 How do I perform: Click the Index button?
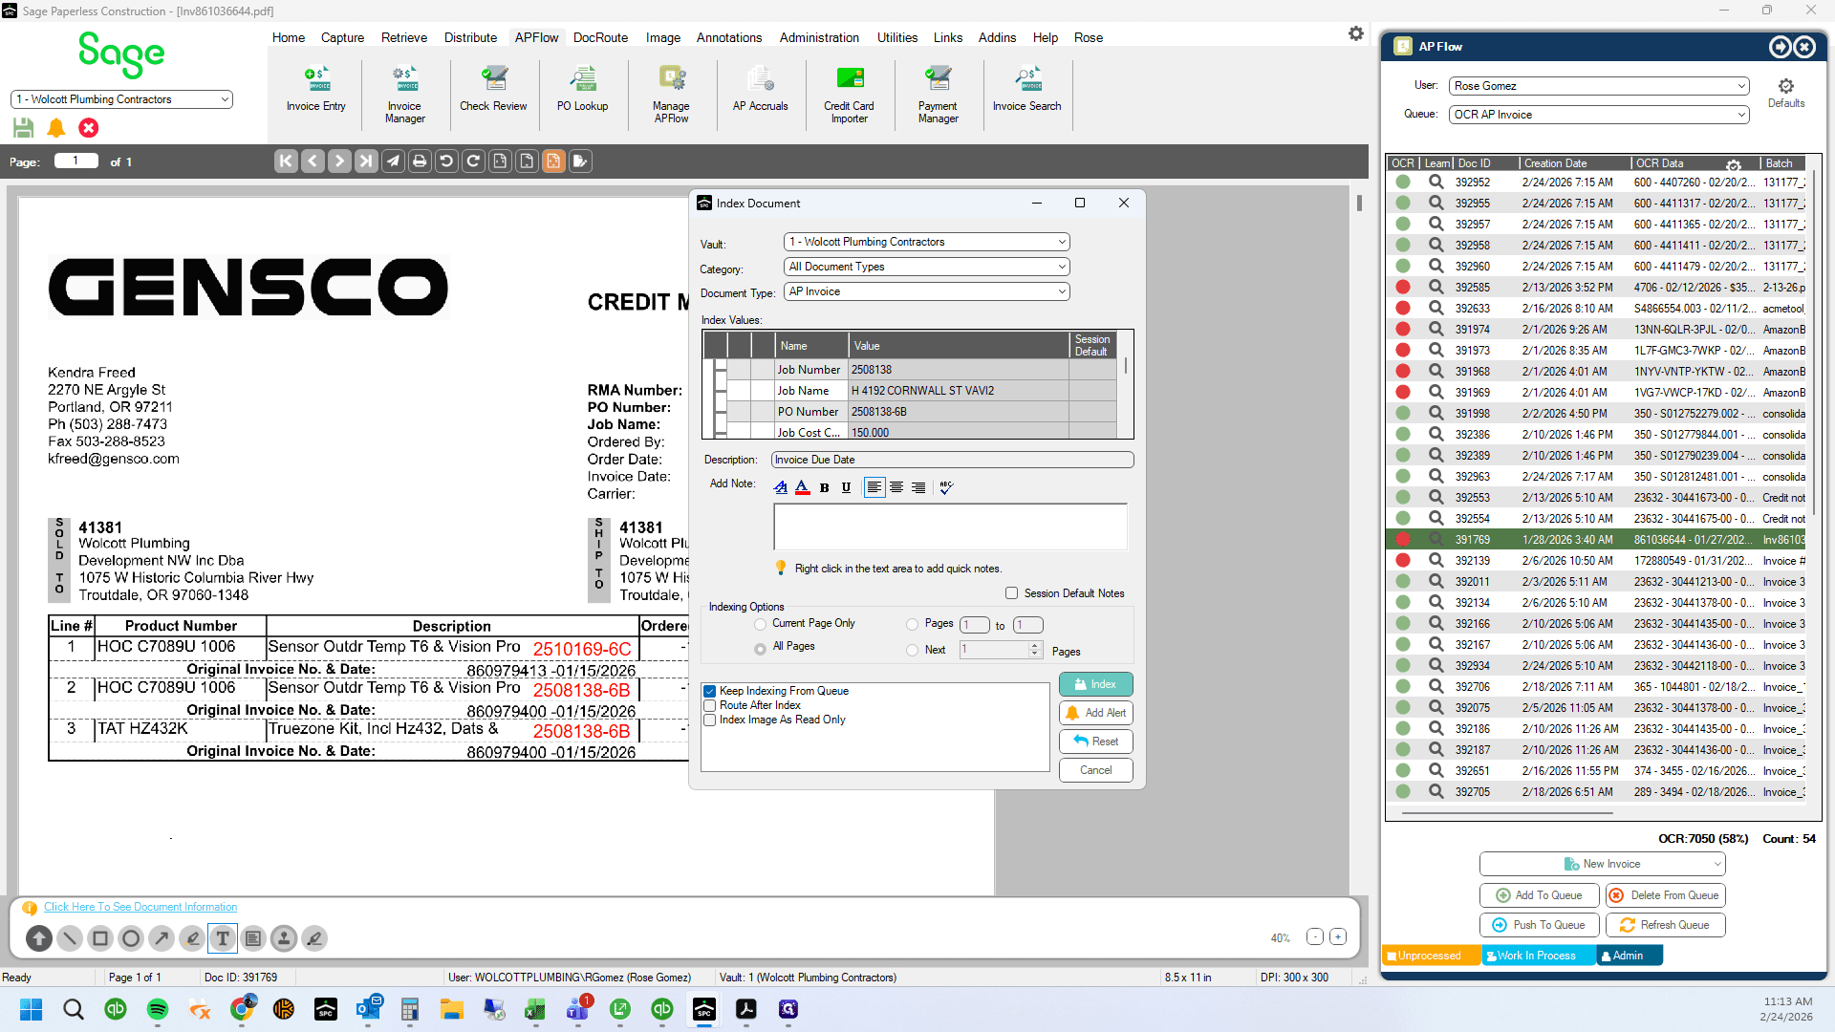(x=1095, y=684)
